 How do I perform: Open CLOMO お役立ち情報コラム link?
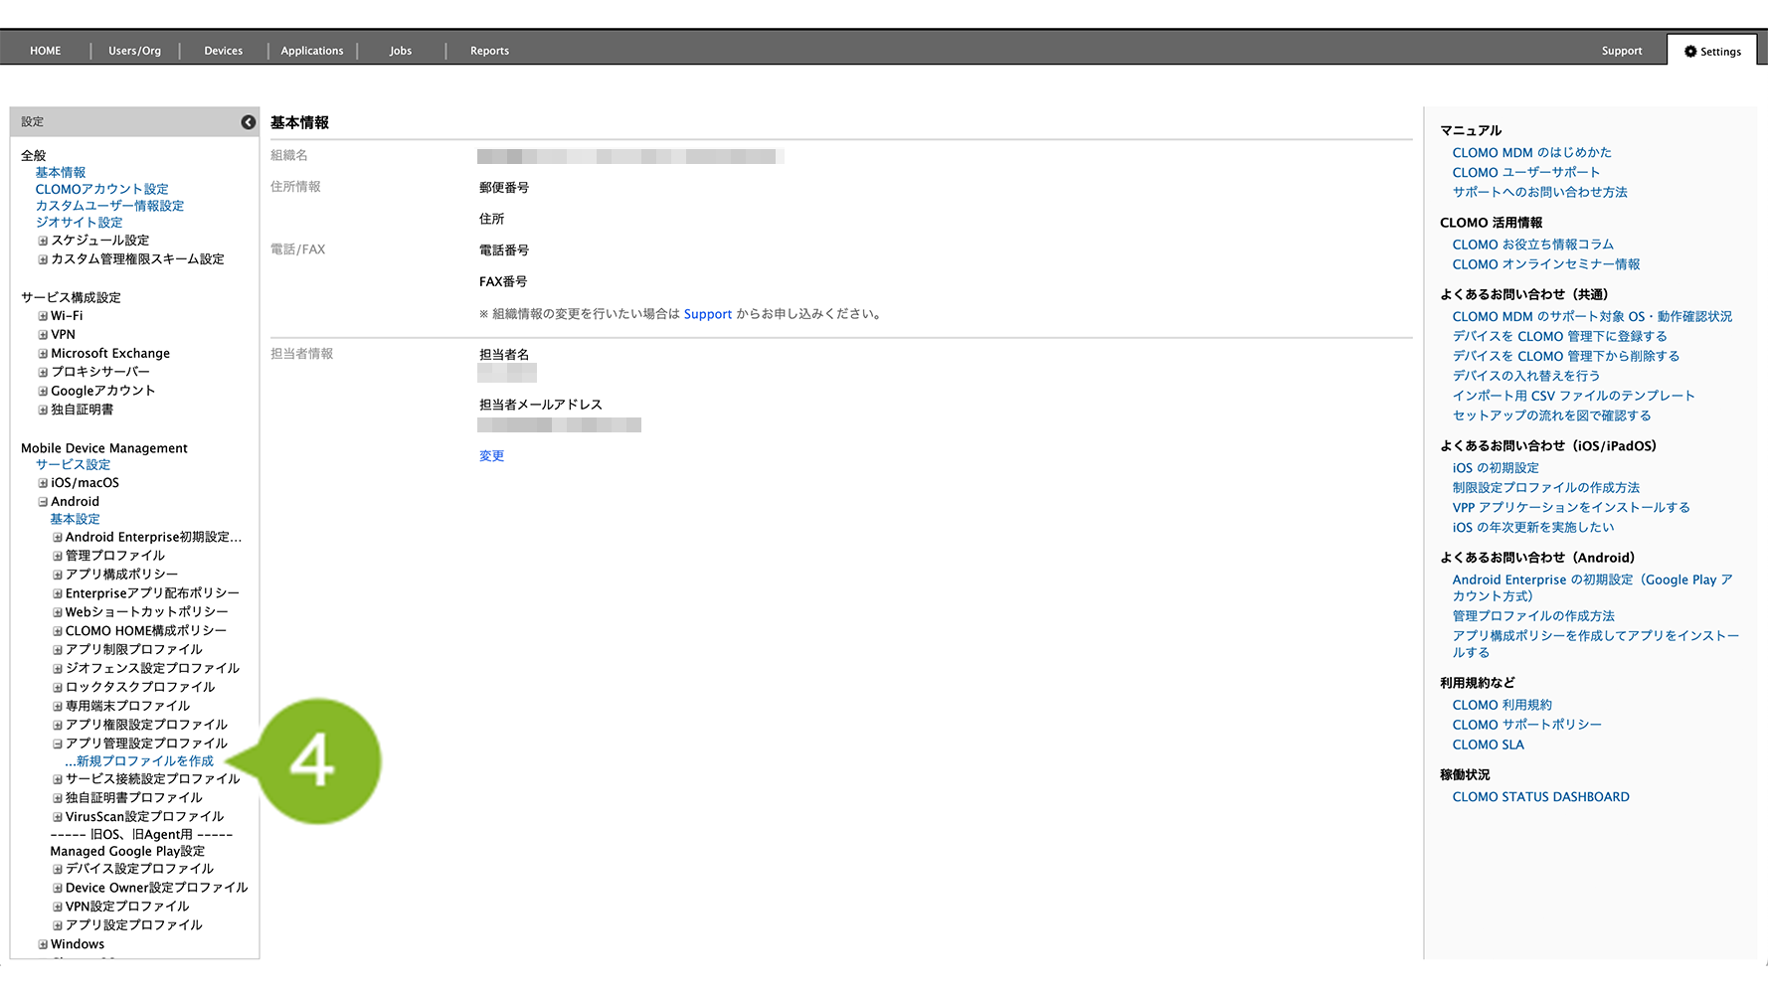1533,245
